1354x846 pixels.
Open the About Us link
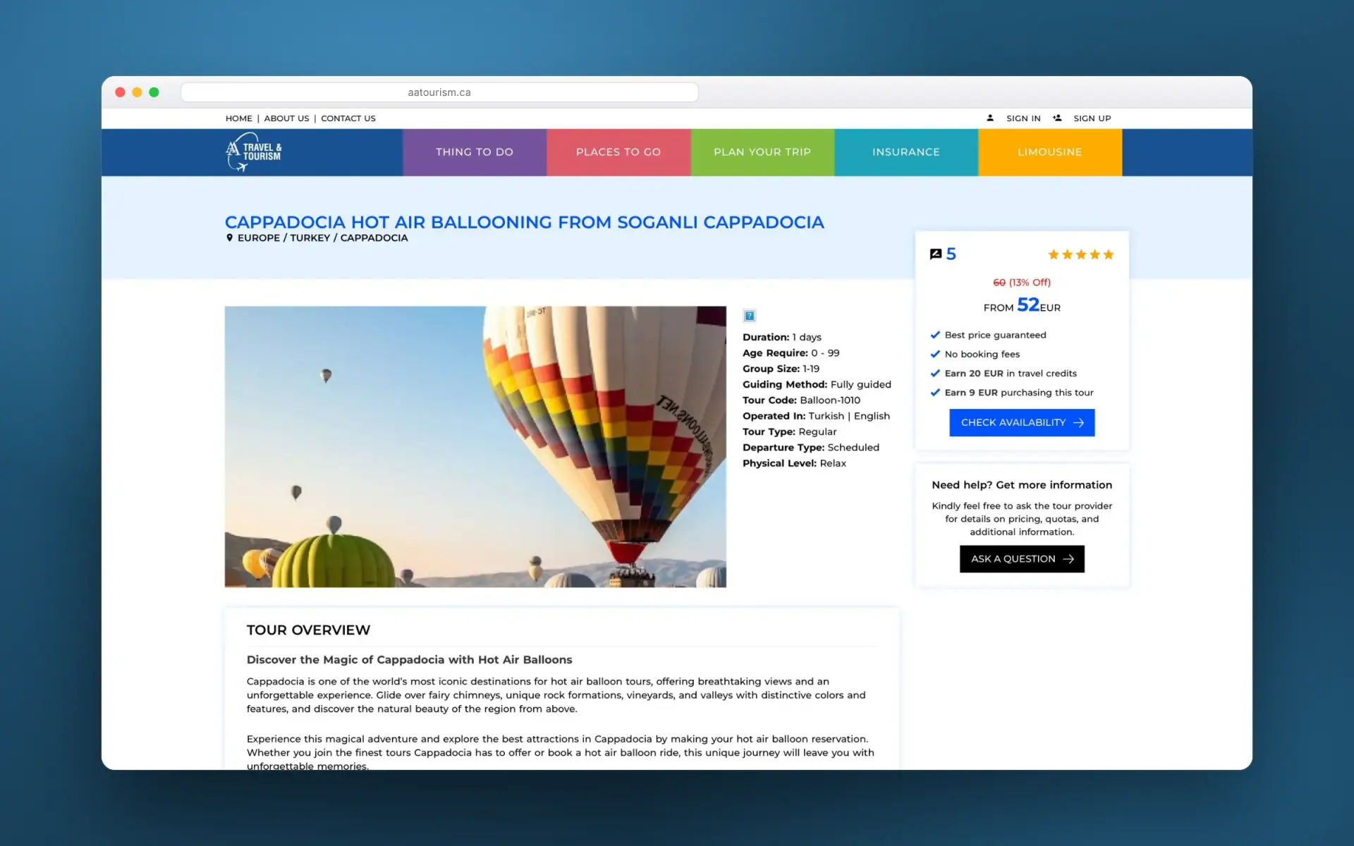[286, 118]
